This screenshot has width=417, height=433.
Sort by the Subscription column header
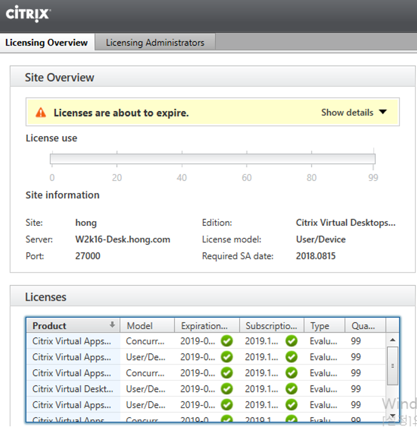(272, 326)
